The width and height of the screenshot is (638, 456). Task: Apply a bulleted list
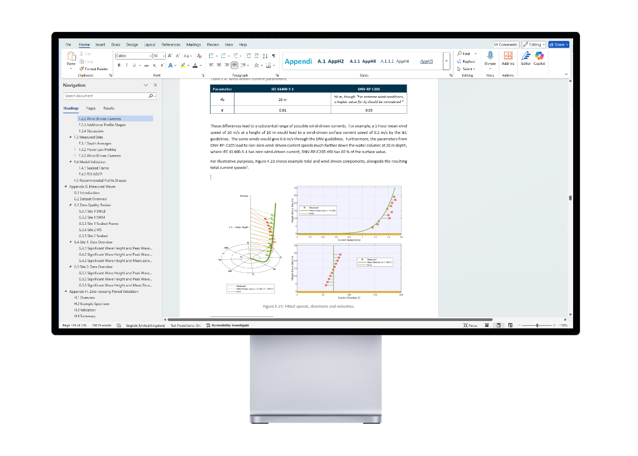click(211, 56)
